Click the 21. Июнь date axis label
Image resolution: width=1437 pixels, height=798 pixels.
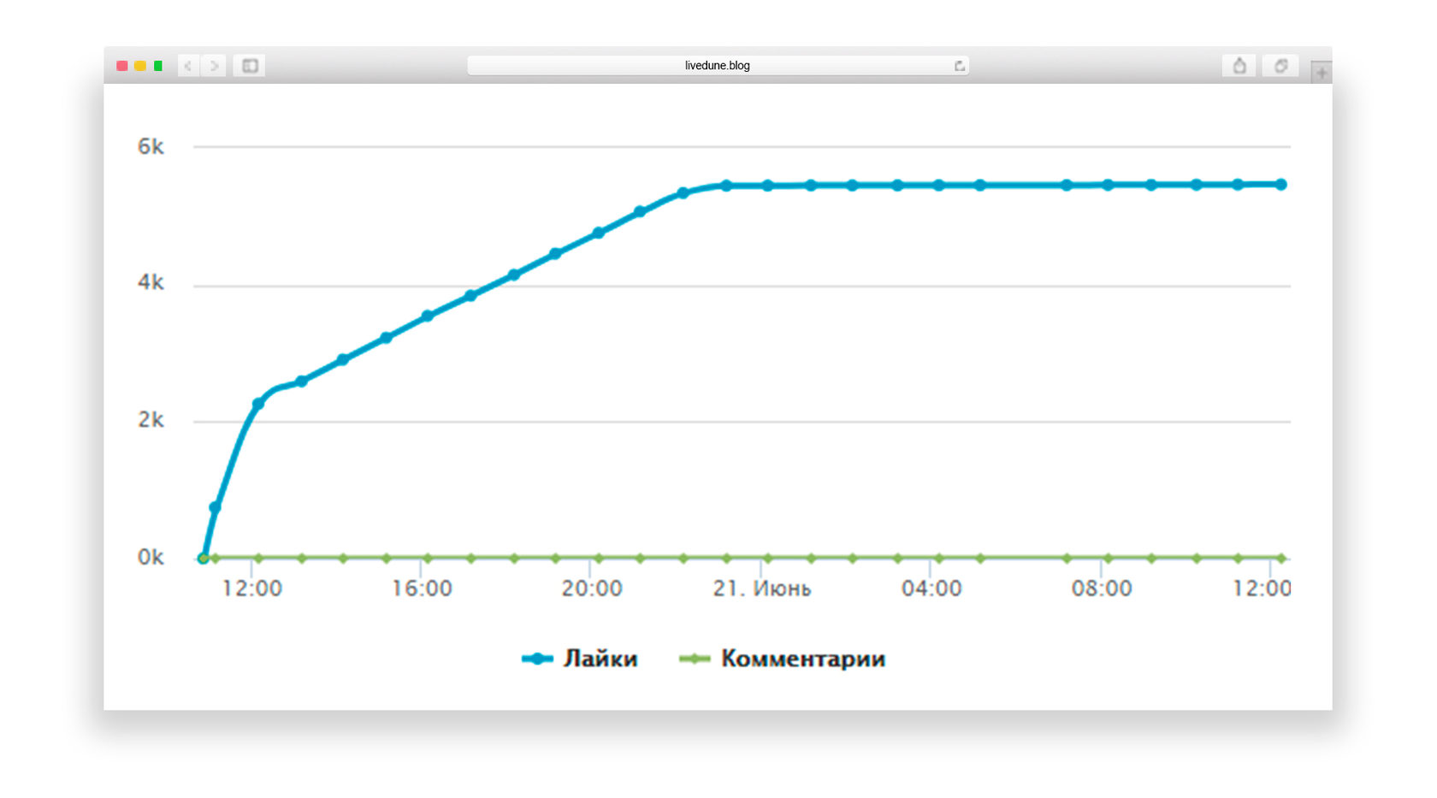(761, 588)
